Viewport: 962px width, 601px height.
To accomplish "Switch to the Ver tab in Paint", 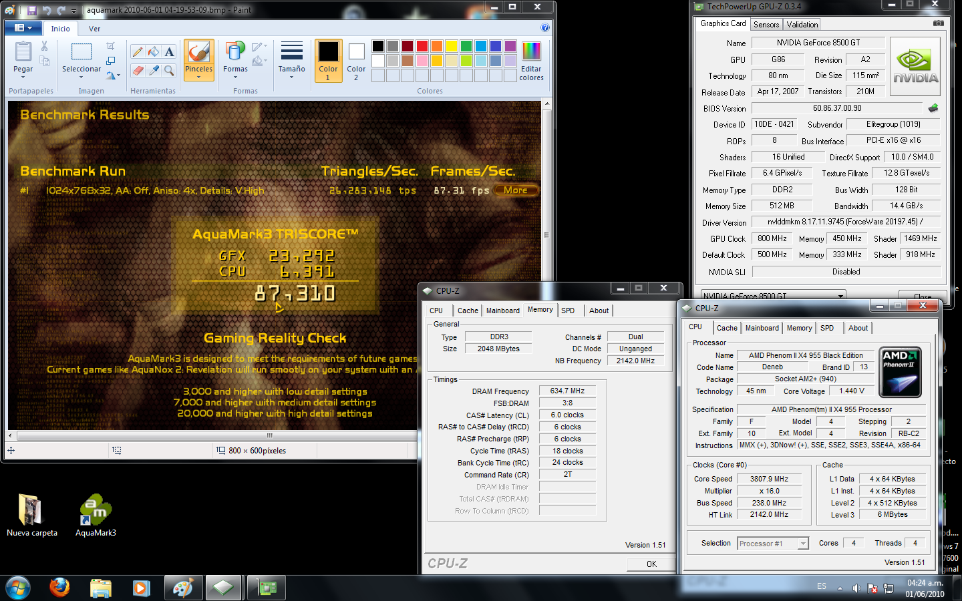I will point(95,29).
